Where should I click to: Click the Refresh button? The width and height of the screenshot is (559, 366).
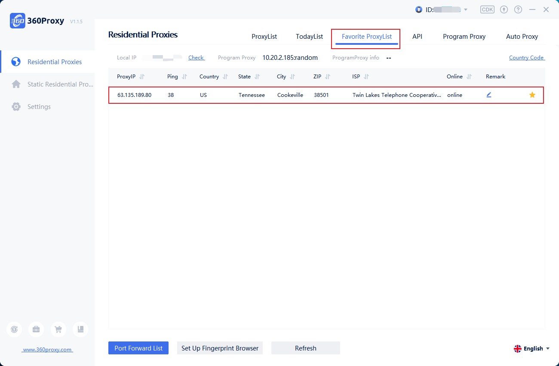click(x=306, y=348)
